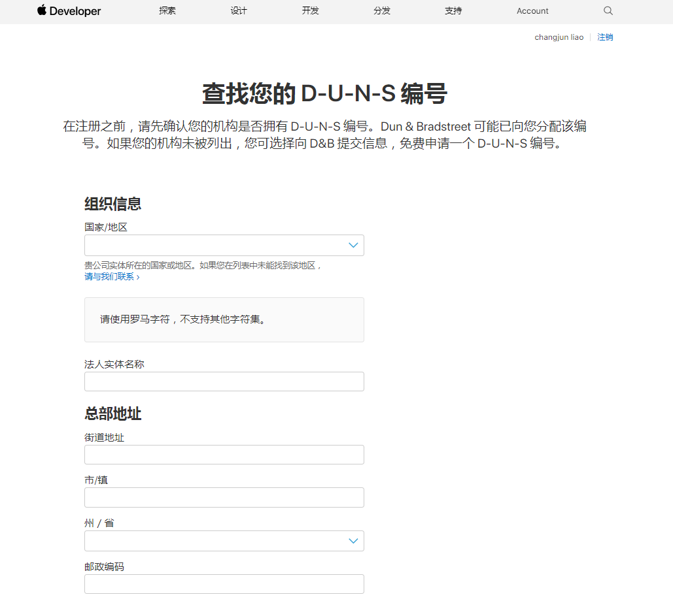Open the 探索 menu item
The width and height of the screenshot is (673, 601).
pos(167,10)
